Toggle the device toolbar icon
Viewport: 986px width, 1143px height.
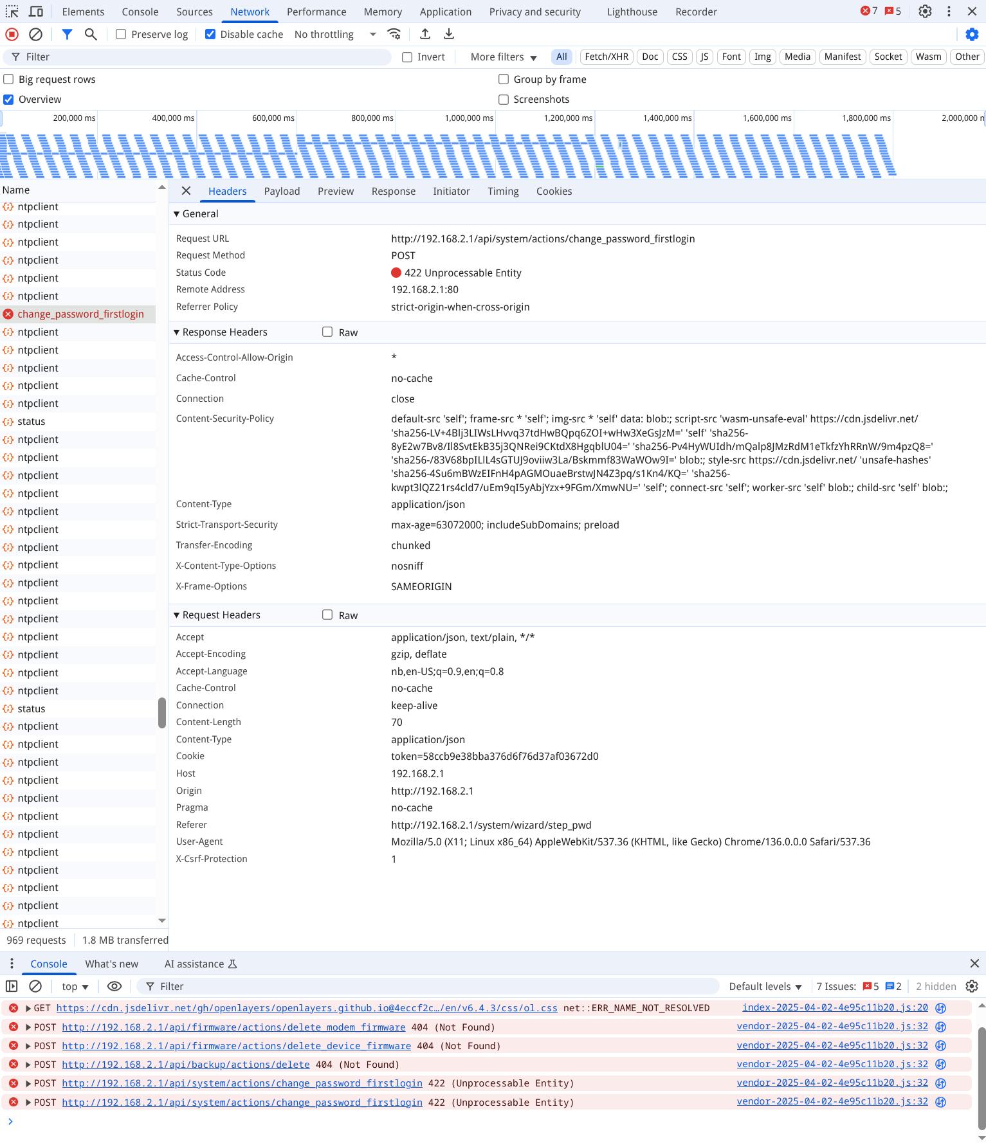pyautogui.click(x=37, y=12)
